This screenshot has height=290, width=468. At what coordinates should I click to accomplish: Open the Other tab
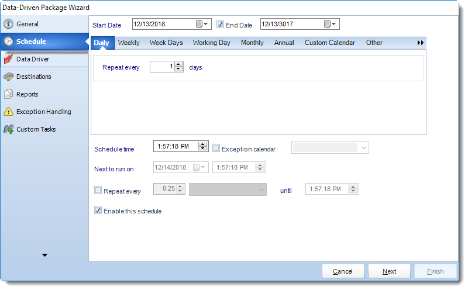pos(374,43)
